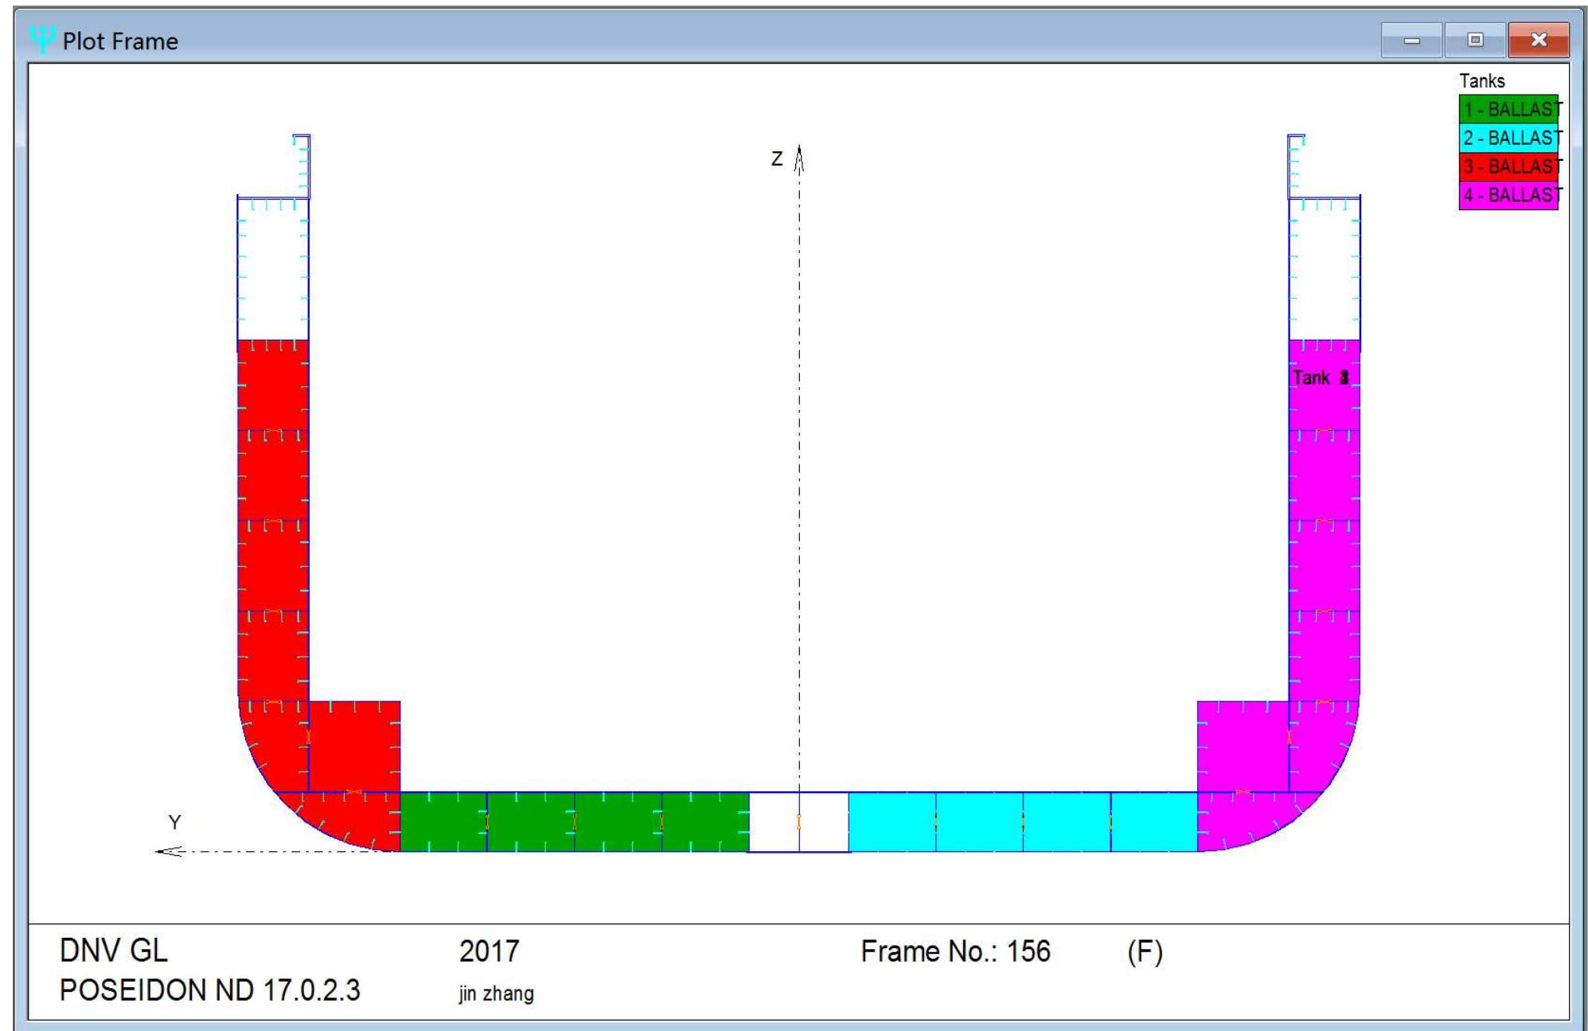Viewport: 1588px width, 1031px height.
Task: Click the Z axis arrowhead
Action: [799, 158]
